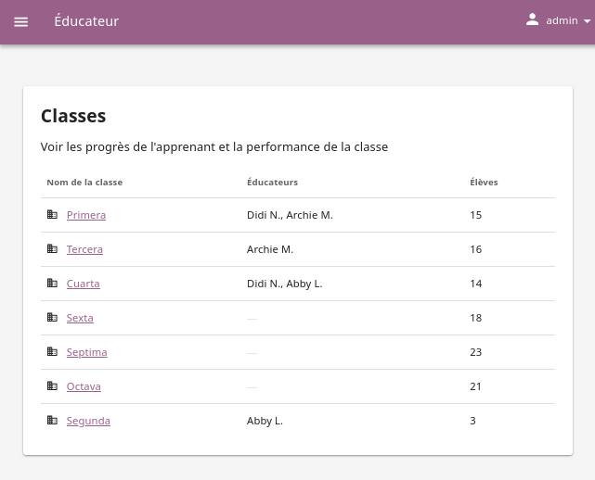Click 'Didi N., Abby L.' educators cell
Viewport: 595px width, 480px height.
pos(285,284)
